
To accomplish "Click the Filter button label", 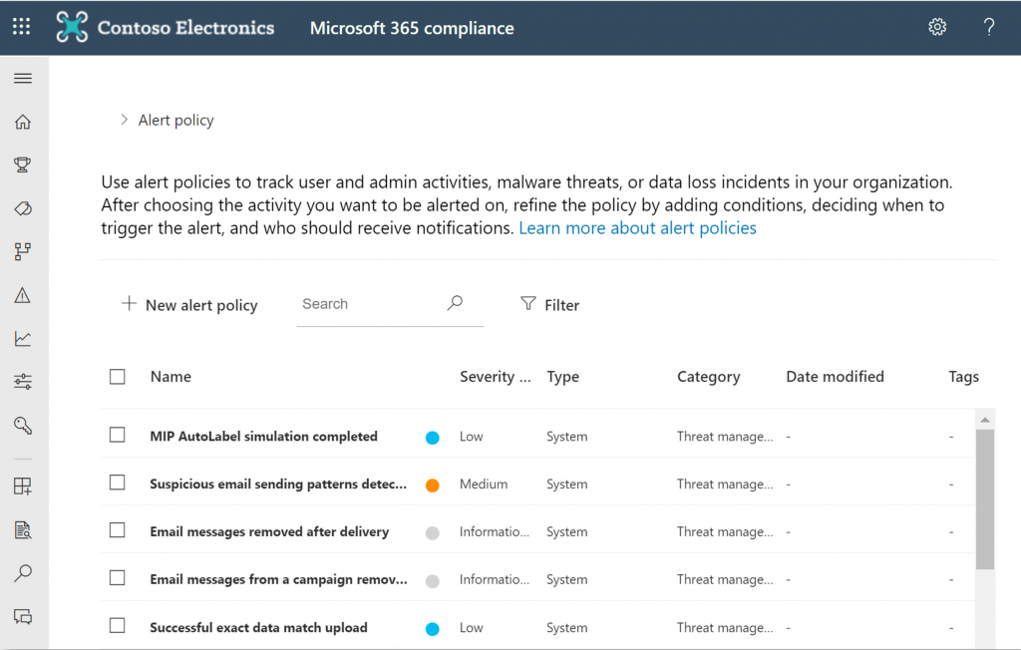I will [x=562, y=305].
